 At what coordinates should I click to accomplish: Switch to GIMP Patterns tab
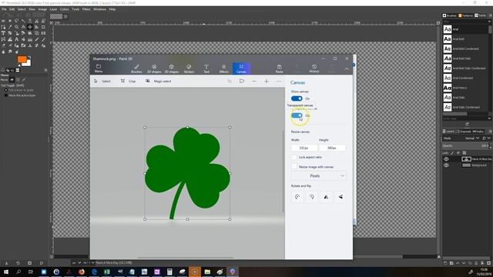pyautogui.click(x=465, y=15)
